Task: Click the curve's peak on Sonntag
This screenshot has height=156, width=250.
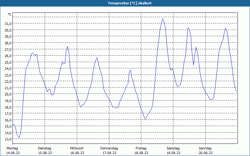Action: coord(226,28)
